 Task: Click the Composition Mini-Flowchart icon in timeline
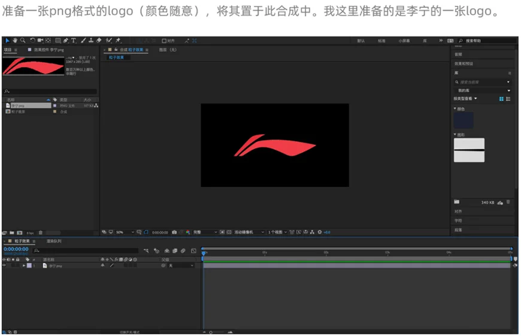pos(146,250)
